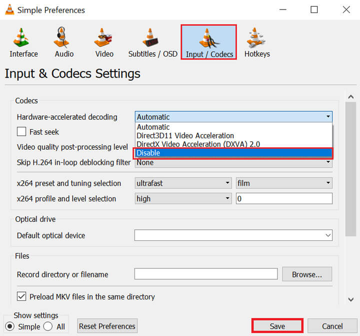Image resolution: width=360 pixels, height=336 pixels.
Task: Choose DirectX Video Acceleration (DXVA) 2.0
Action: [x=233, y=144]
